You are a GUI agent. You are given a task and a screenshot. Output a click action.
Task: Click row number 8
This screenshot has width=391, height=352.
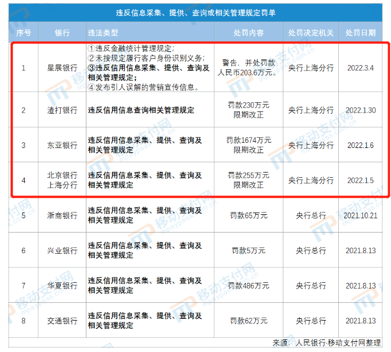(23, 321)
